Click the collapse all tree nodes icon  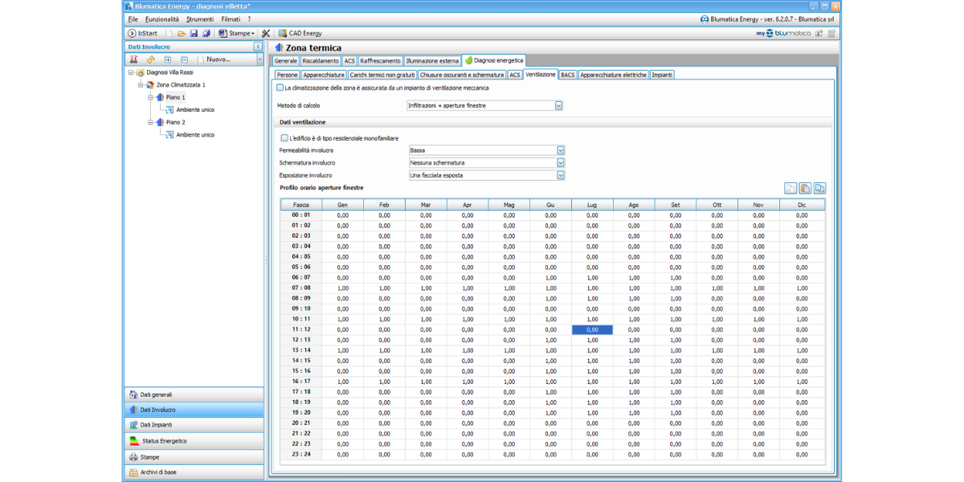point(185,59)
